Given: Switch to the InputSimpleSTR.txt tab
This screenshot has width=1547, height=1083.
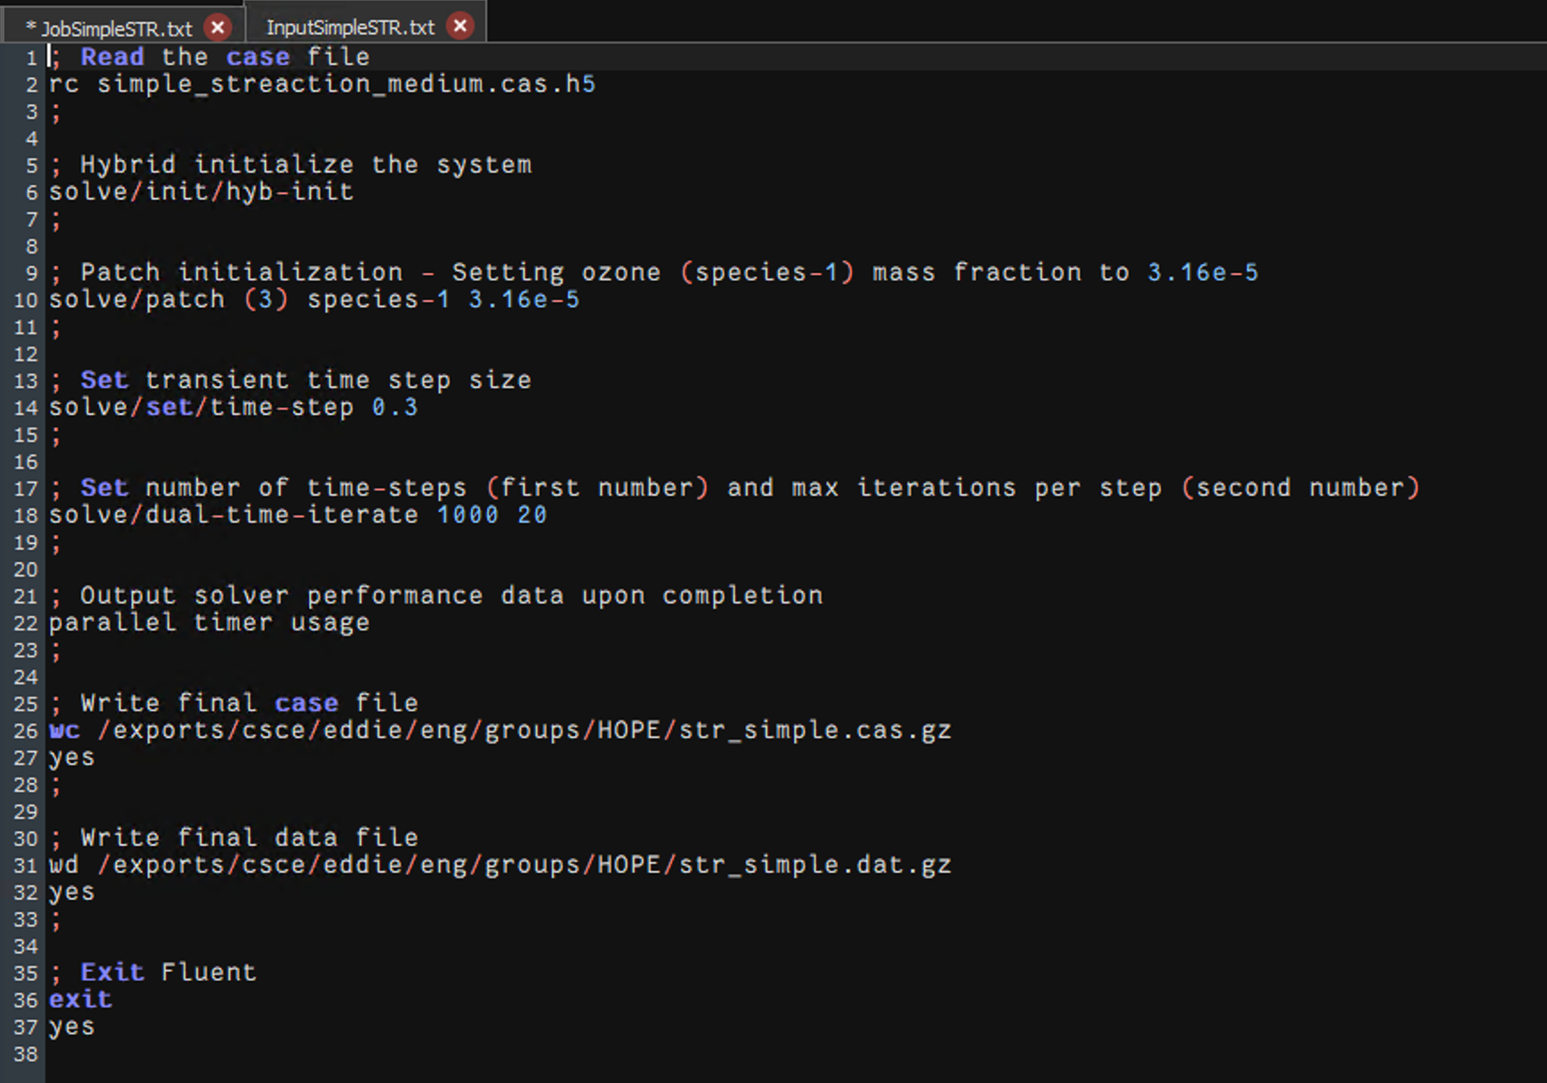Looking at the screenshot, I should pos(350,27).
